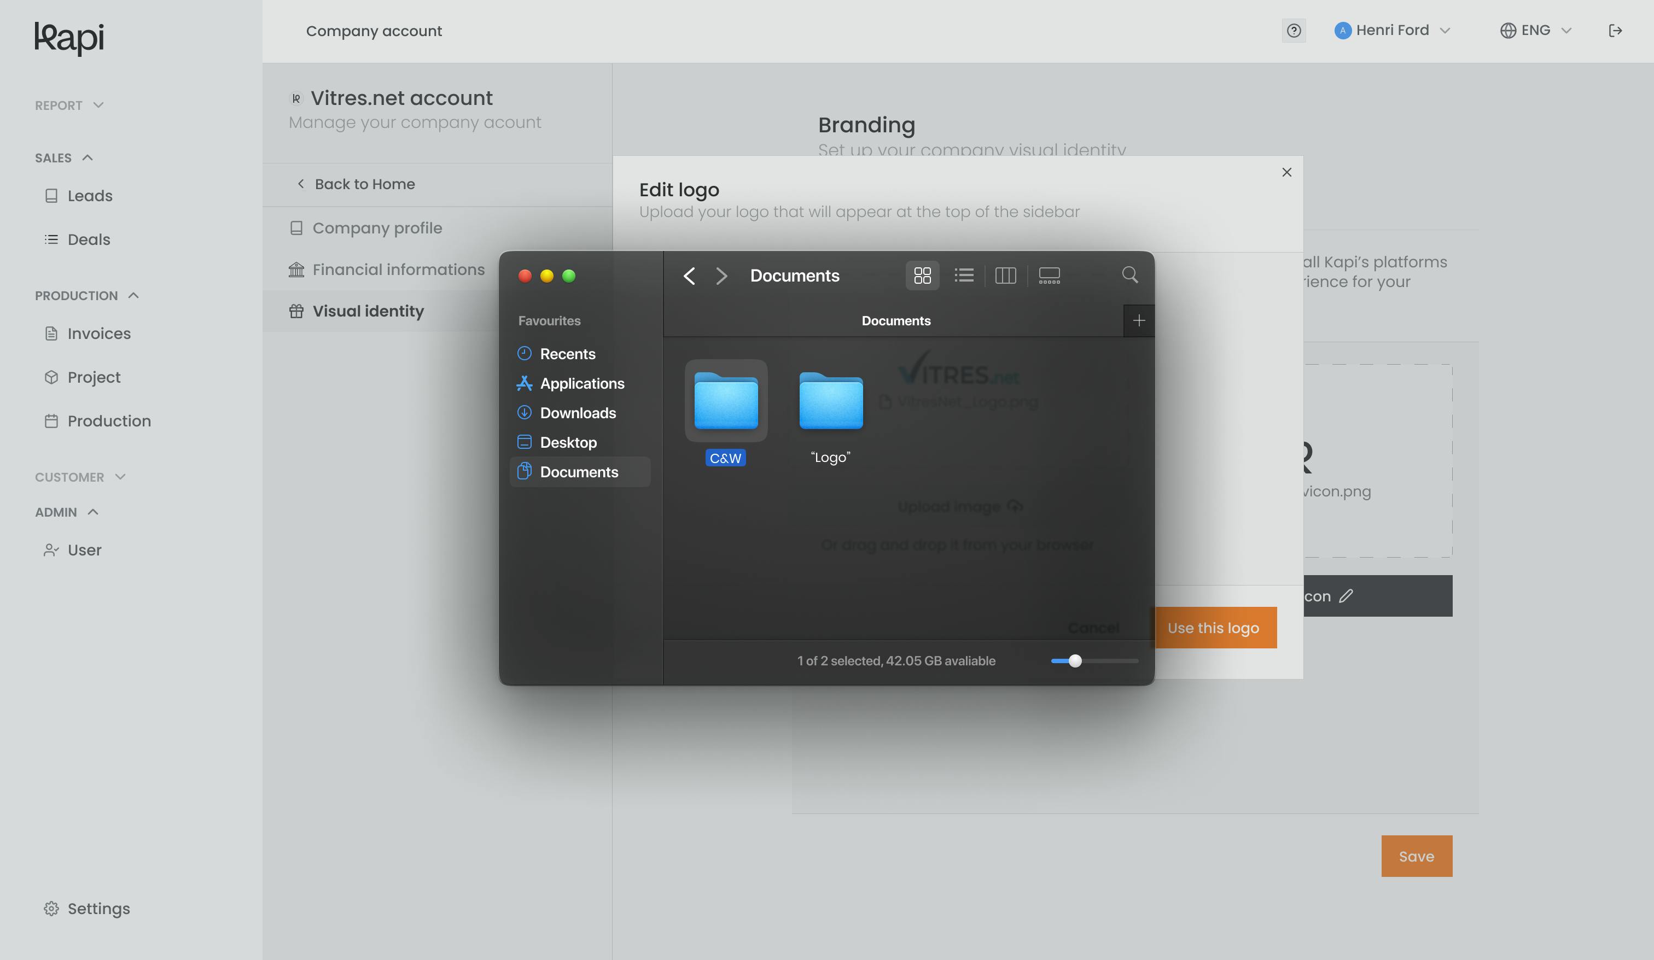Open Desktop in Favourites

[580, 442]
